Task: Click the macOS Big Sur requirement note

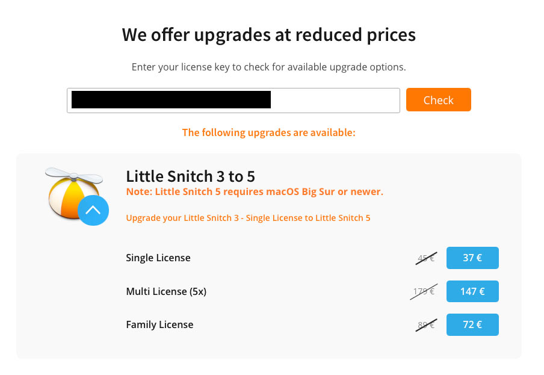Action: click(255, 192)
